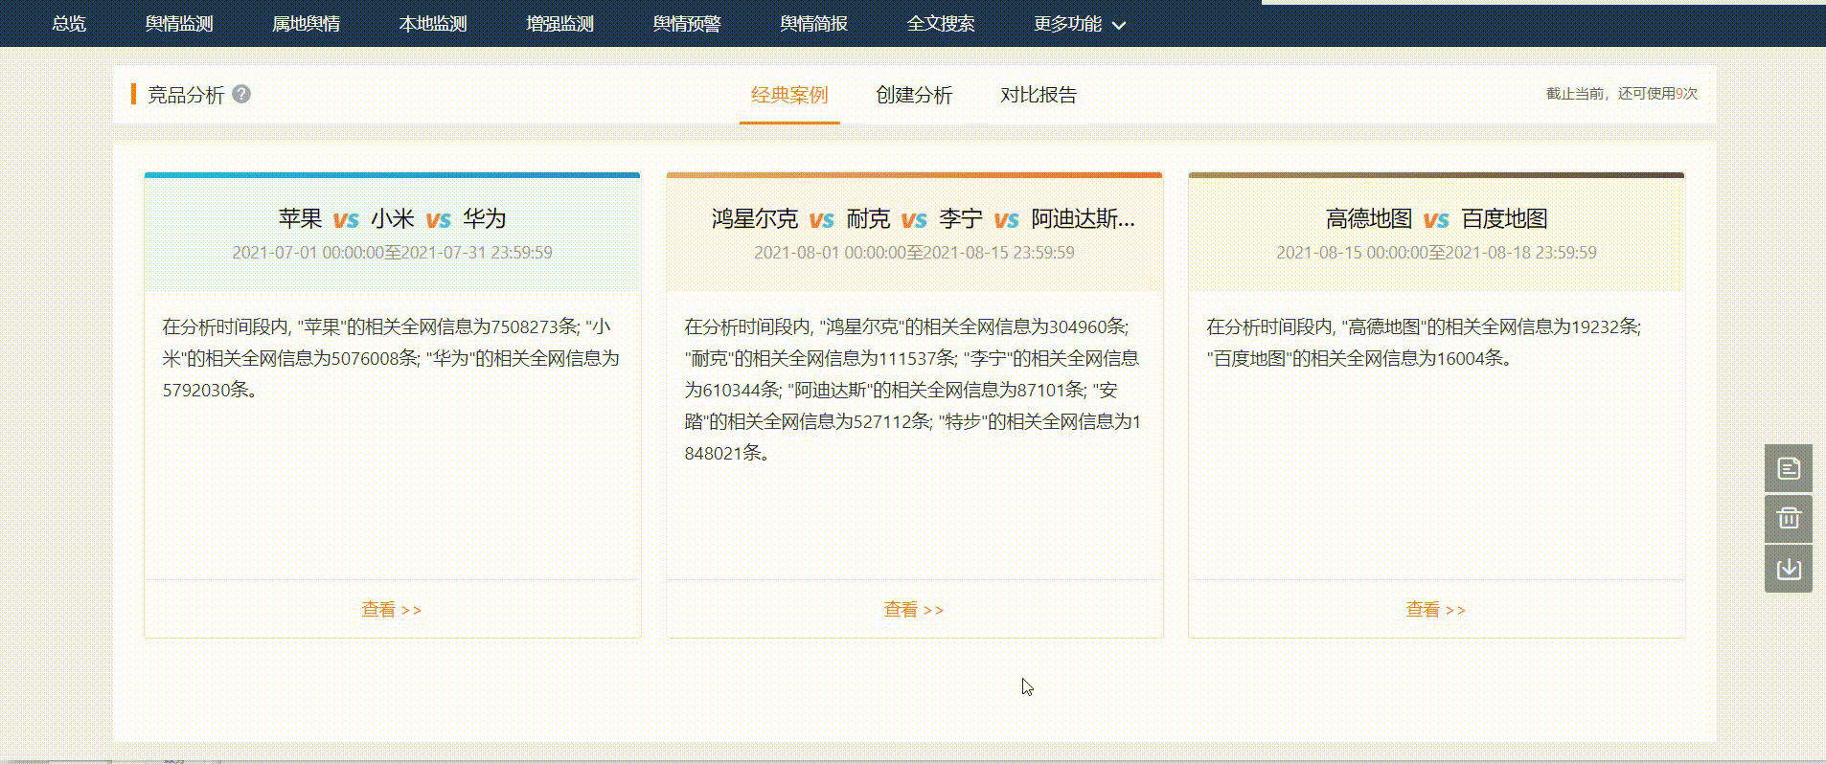The height and width of the screenshot is (764, 1826).
Task: Click the 鸿星尔克 vs 耐克 vs 李宁 card title
Action: point(924,218)
